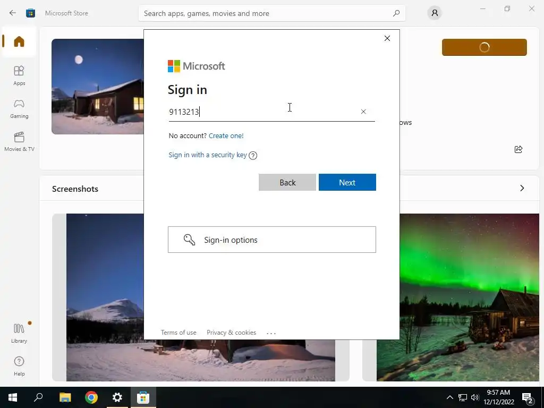Expand the Screenshots section with chevron
The image size is (544, 408).
(522, 188)
